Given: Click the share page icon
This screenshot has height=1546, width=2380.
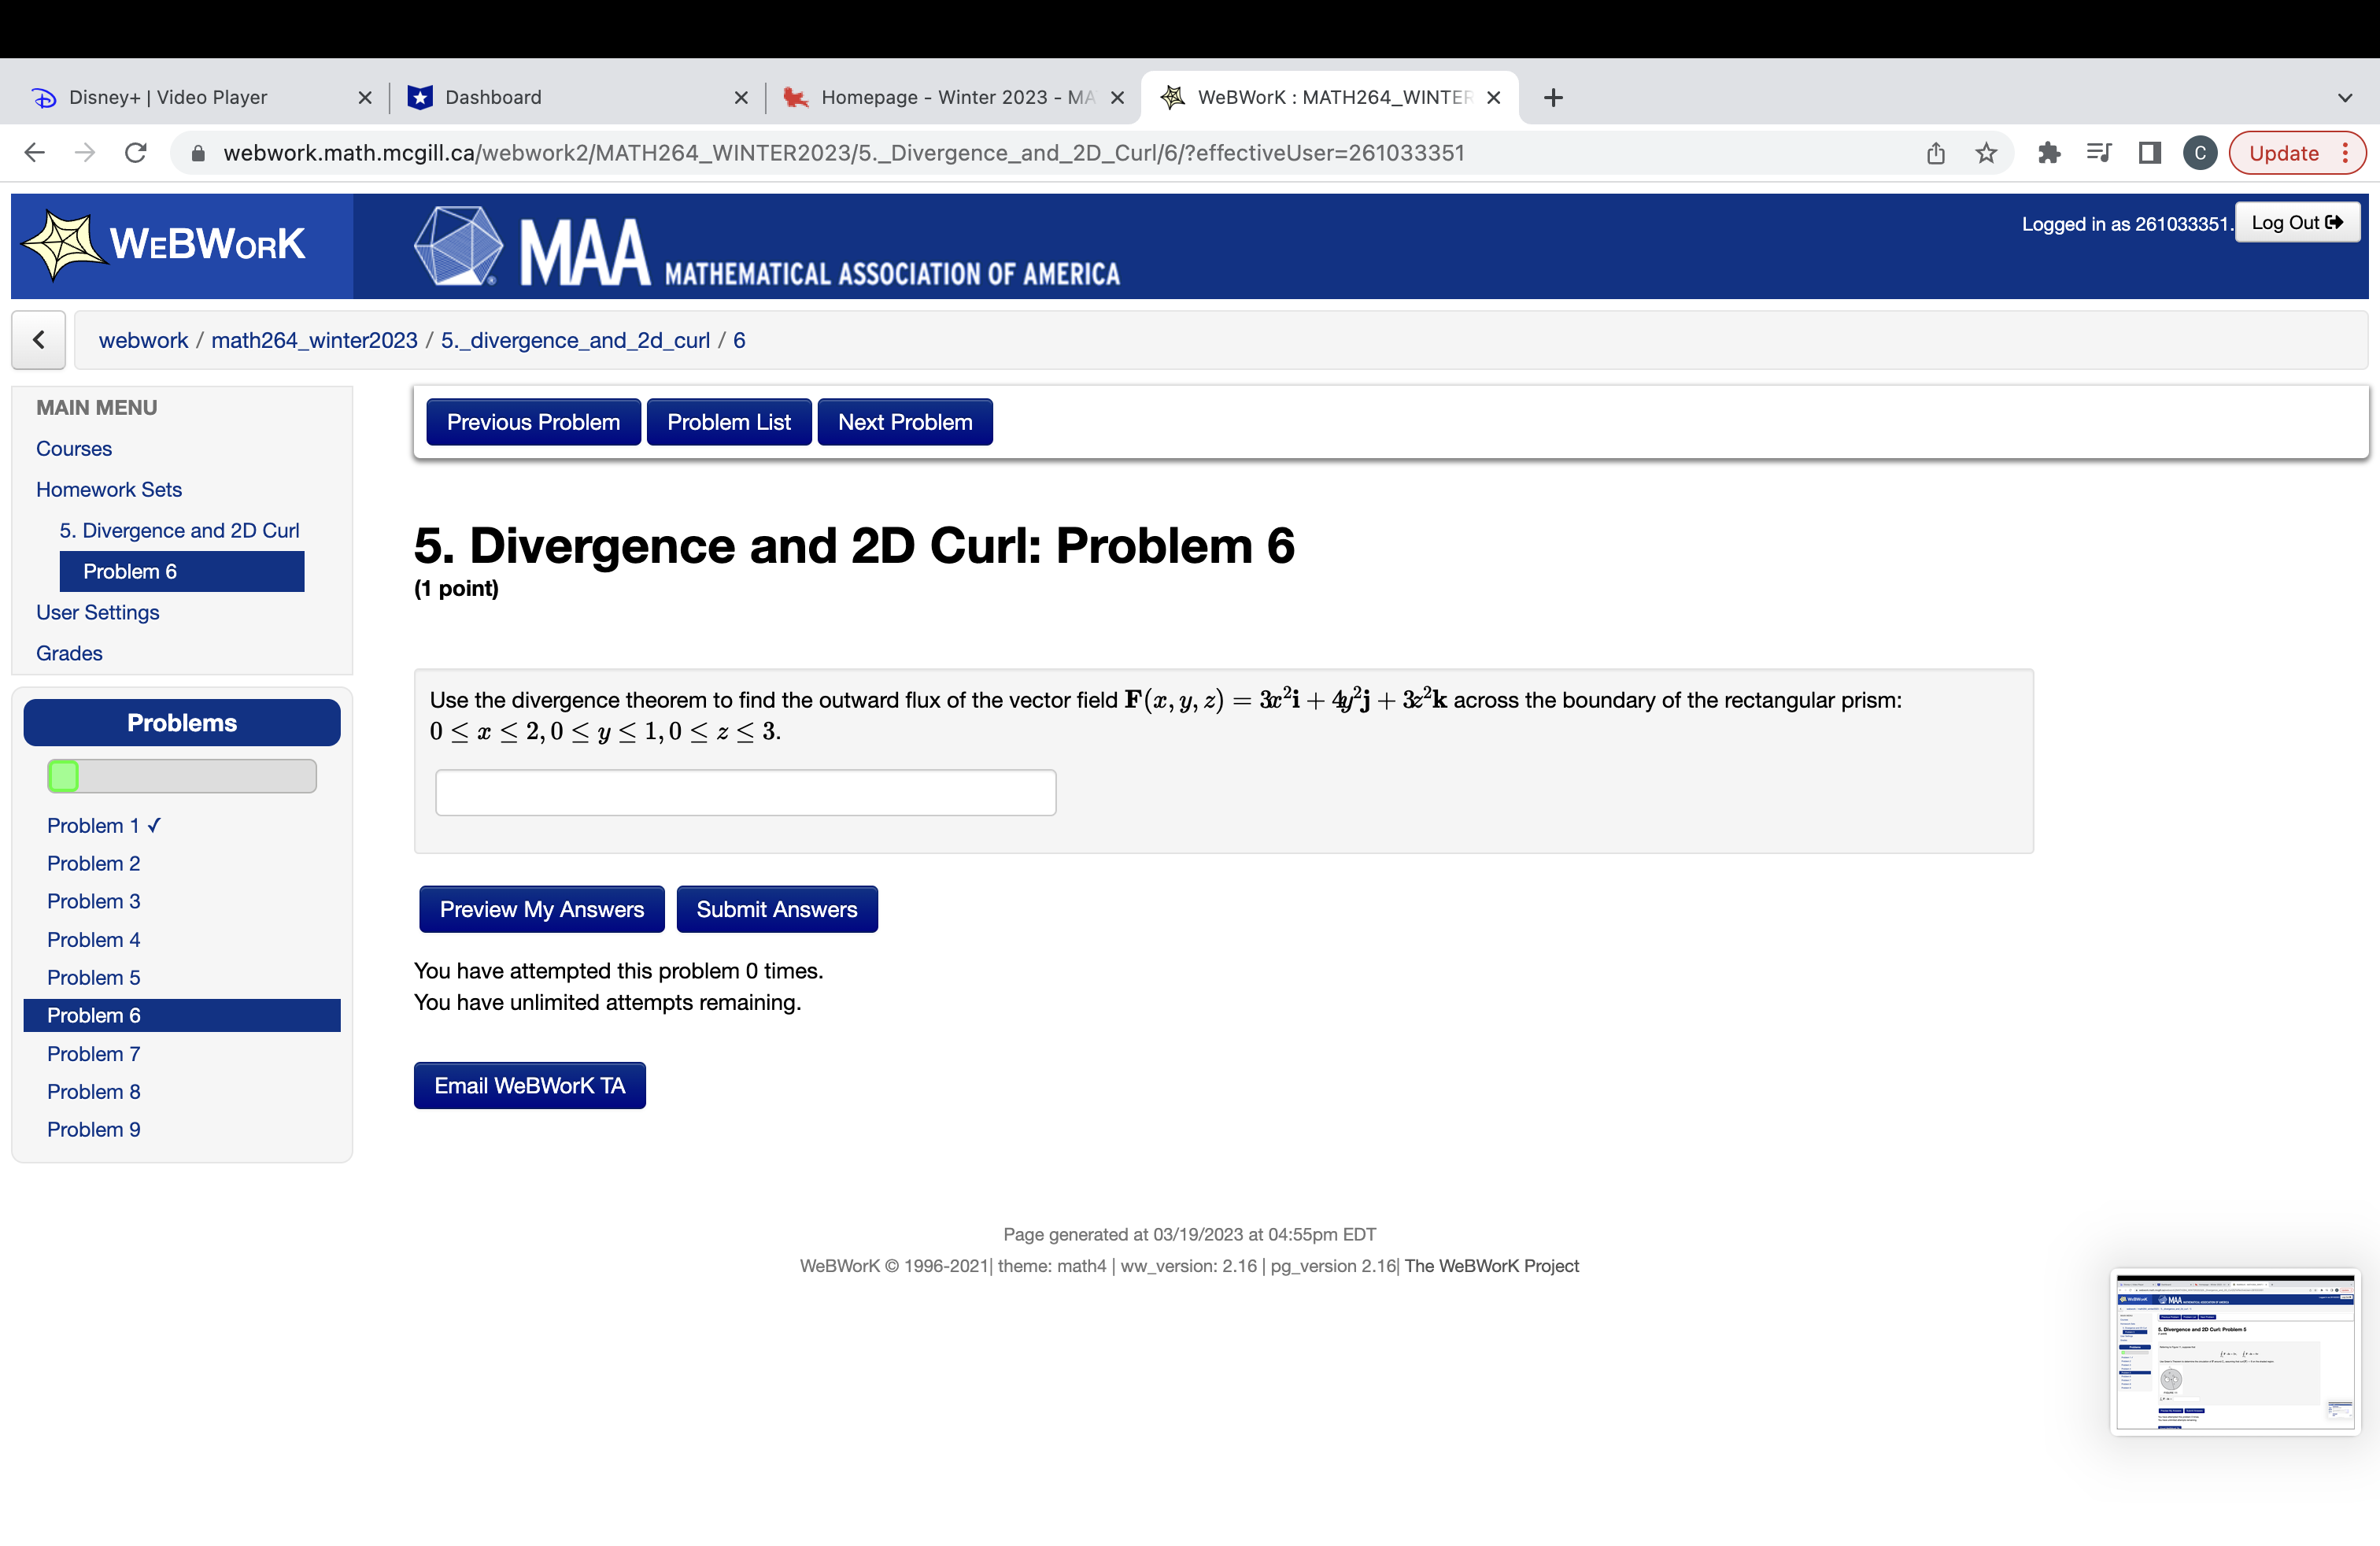Looking at the screenshot, I should tap(1936, 153).
